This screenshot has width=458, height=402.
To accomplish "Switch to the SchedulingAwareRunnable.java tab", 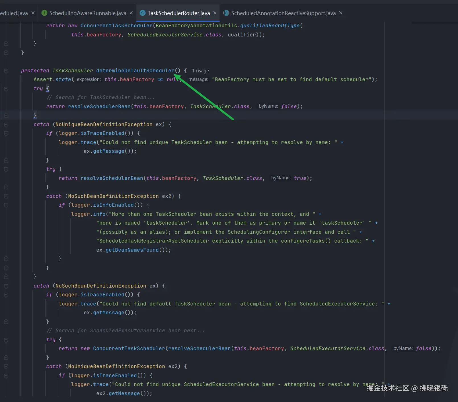I will click(x=88, y=13).
